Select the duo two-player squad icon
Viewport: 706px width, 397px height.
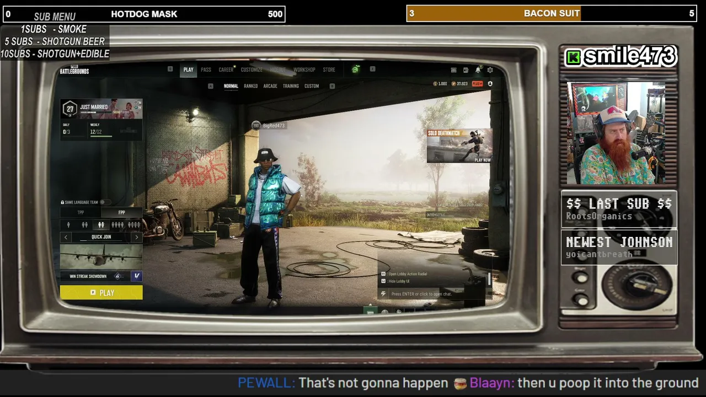pyautogui.click(x=84, y=225)
